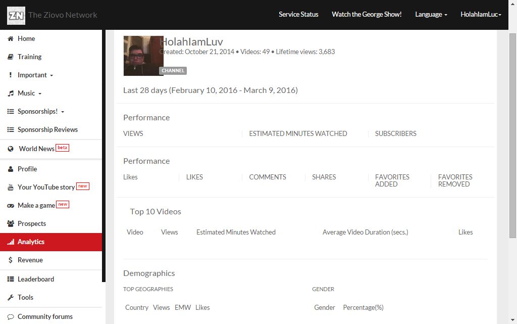The image size is (517, 324).
Task: Click the Important exclamation icon
Action: [x=11, y=75]
